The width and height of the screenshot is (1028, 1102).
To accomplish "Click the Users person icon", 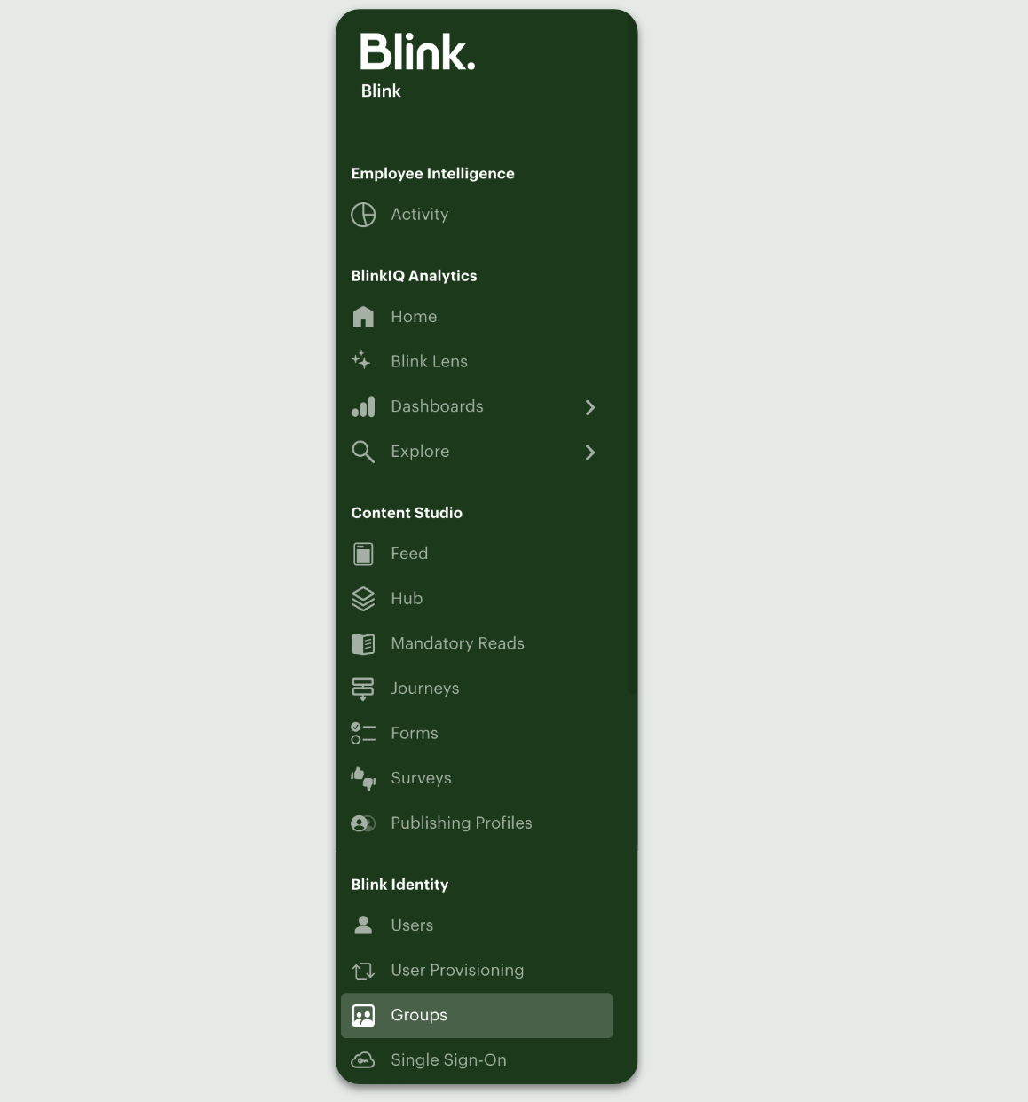I will tap(363, 925).
